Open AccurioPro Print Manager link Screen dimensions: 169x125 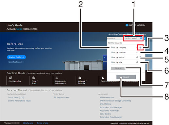click(x=111, y=107)
